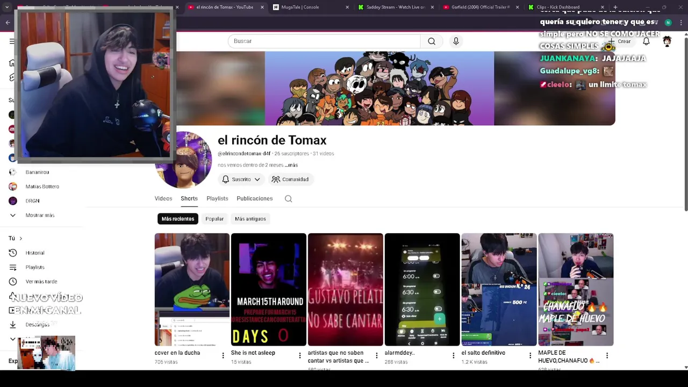Click the Comunidad button
Screen dimensions: 688x387
point(290,180)
